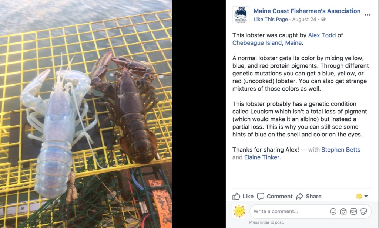Open the August 24 post timestamp
The width and height of the screenshot is (379, 228).
[304, 19]
